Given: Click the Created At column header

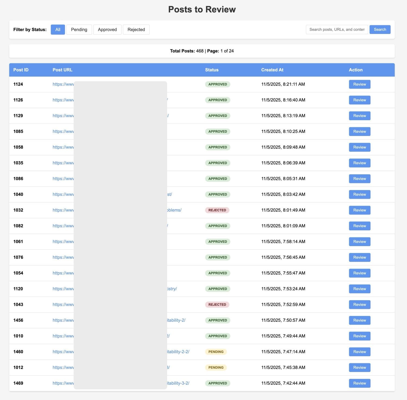Looking at the screenshot, I should [272, 70].
